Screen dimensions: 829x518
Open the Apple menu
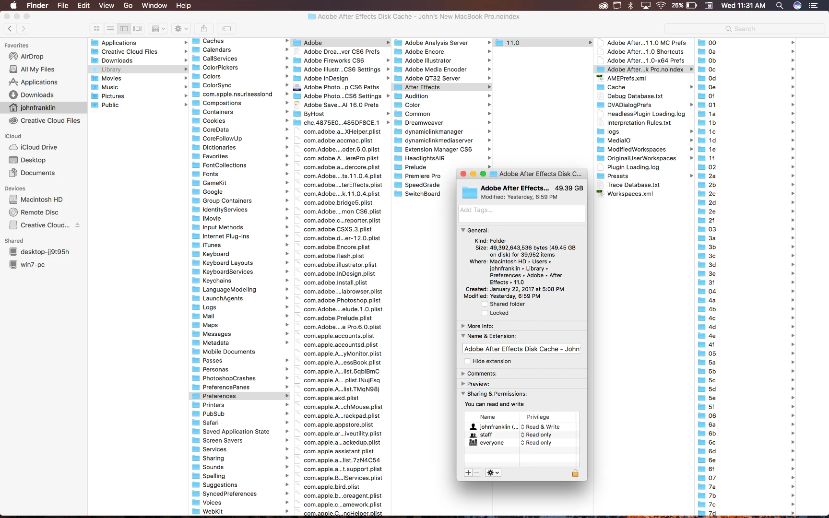pyautogui.click(x=13, y=6)
